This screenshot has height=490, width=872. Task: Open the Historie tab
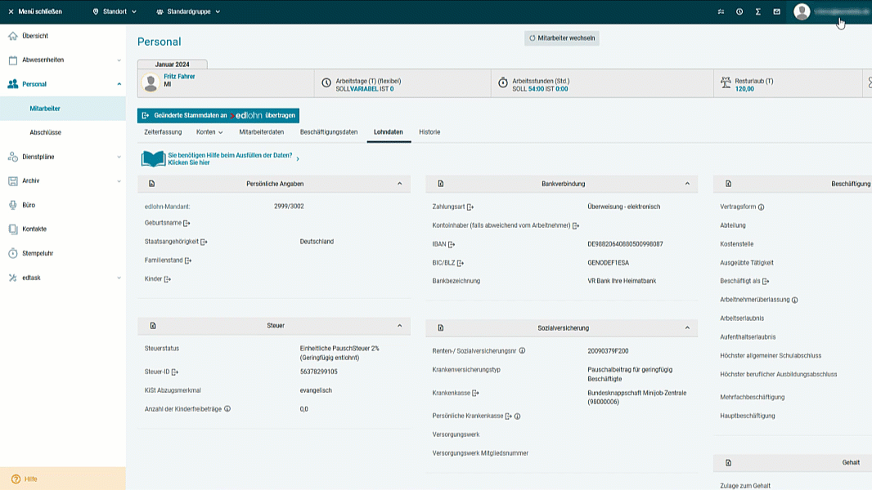[x=429, y=132]
